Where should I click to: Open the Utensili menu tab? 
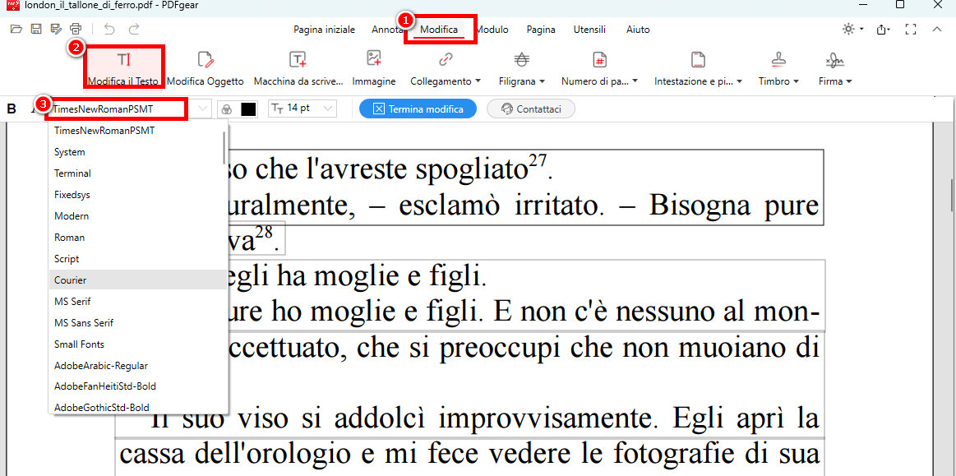589,29
